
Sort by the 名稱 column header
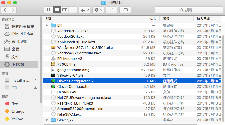tap(87, 19)
